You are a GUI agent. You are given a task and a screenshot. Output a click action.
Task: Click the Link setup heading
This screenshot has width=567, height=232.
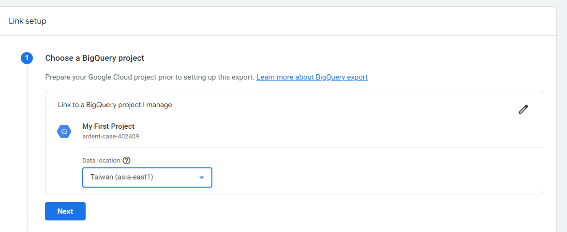(x=28, y=21)
